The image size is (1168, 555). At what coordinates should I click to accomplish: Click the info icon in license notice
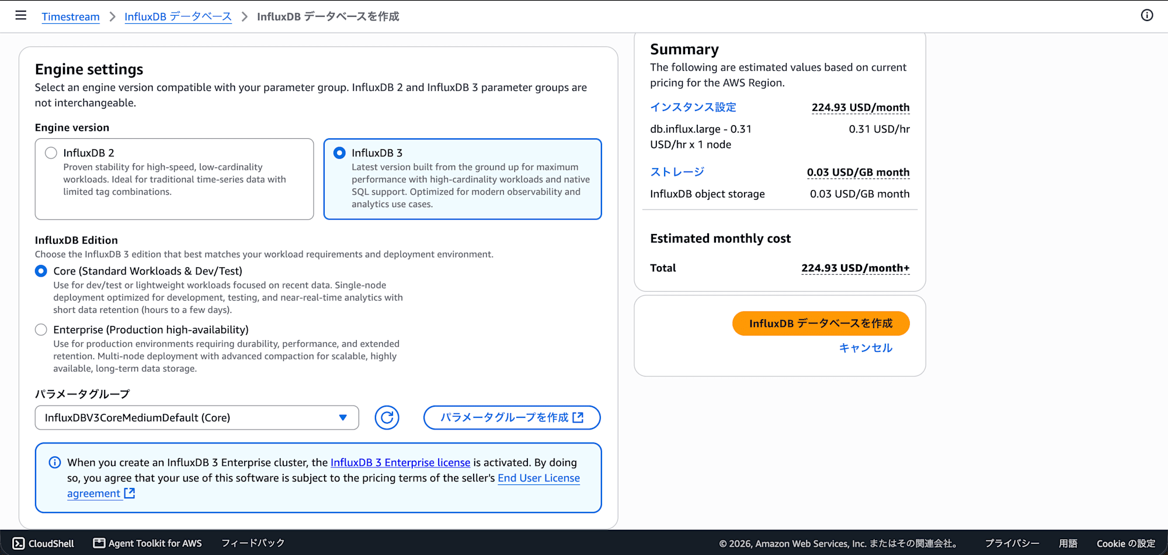(55, 463)
